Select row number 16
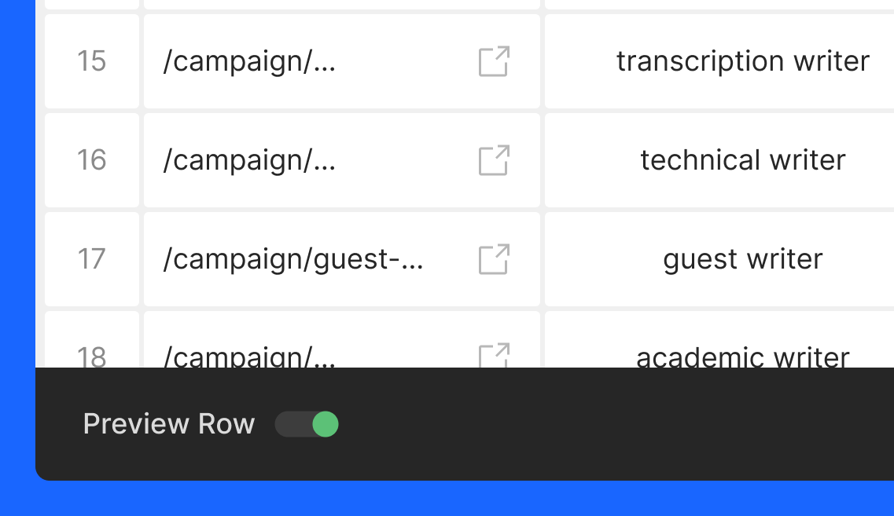The height and width of the screenshot is (516, 894). (92, 160)
